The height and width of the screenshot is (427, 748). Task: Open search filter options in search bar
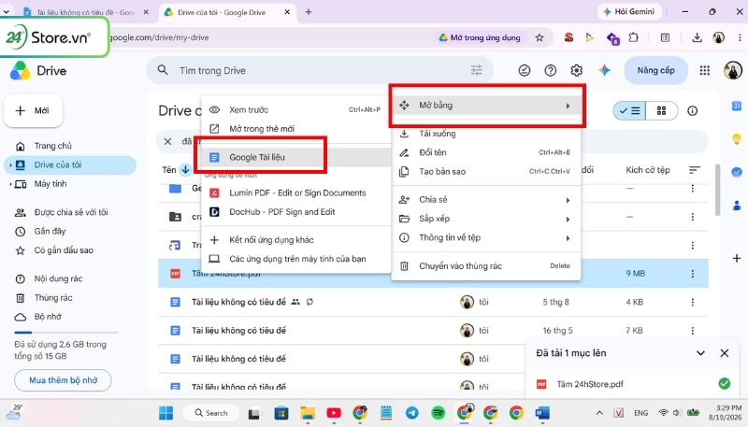tap(477, 70)
